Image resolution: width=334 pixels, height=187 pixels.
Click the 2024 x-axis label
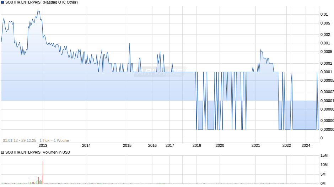[306, 145]
